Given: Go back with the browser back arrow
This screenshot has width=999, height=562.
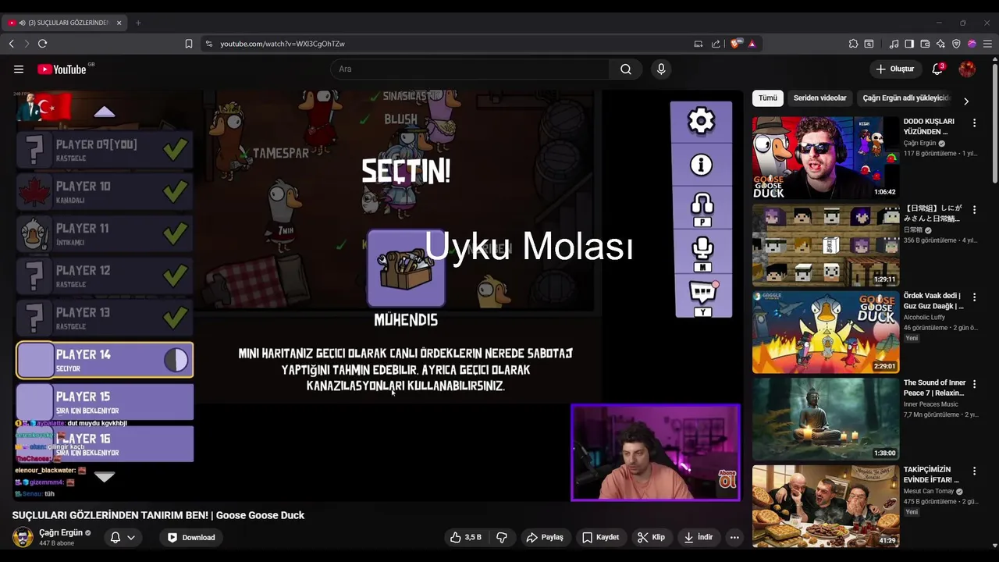Looking at the screenshot, I should [12, 44].
